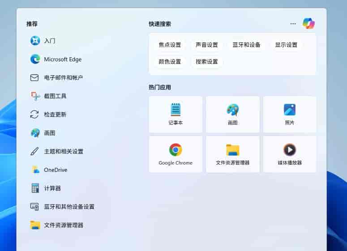
Task: Click the 蓝牙和其他设备设置 text label
Action: (x=69, y=207)
